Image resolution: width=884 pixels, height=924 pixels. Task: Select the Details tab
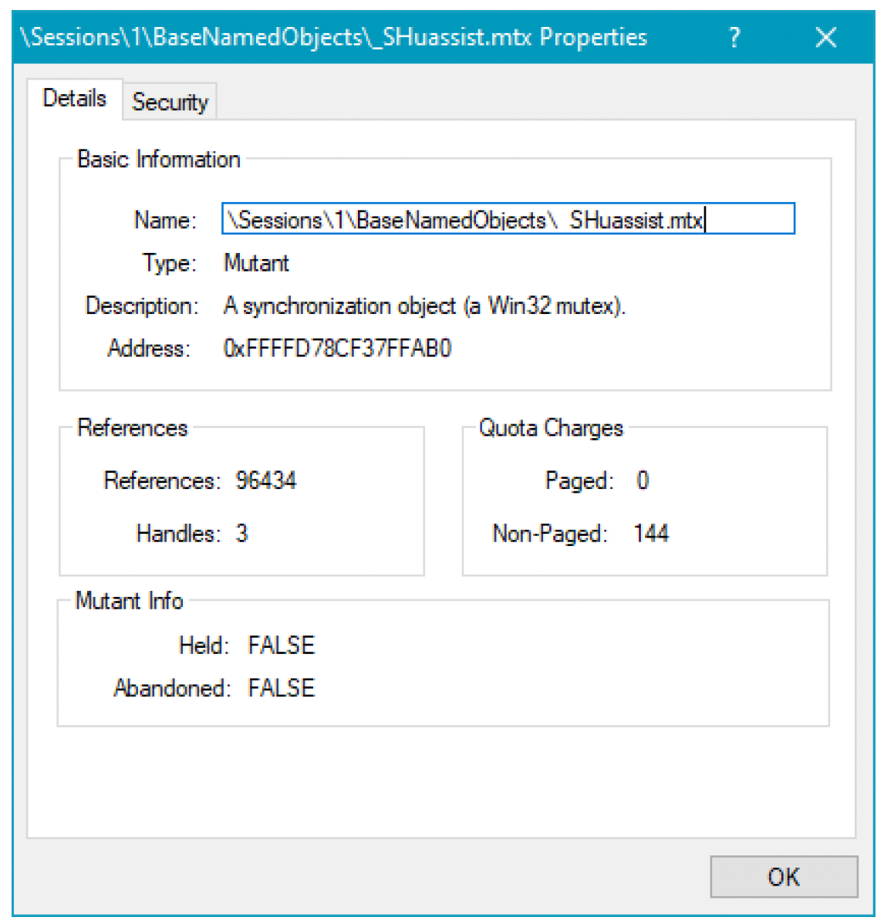click(75, 99)
